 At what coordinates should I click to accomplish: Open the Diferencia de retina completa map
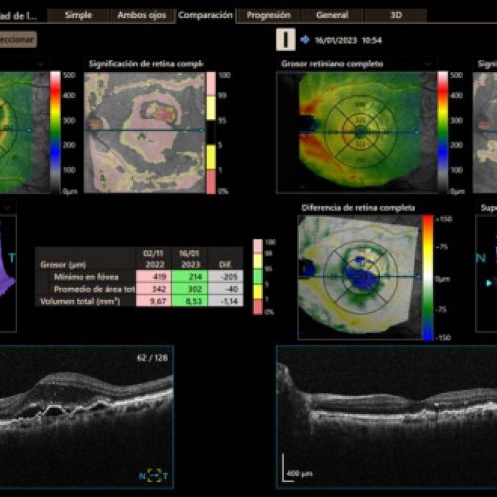[x=360, y=277]
